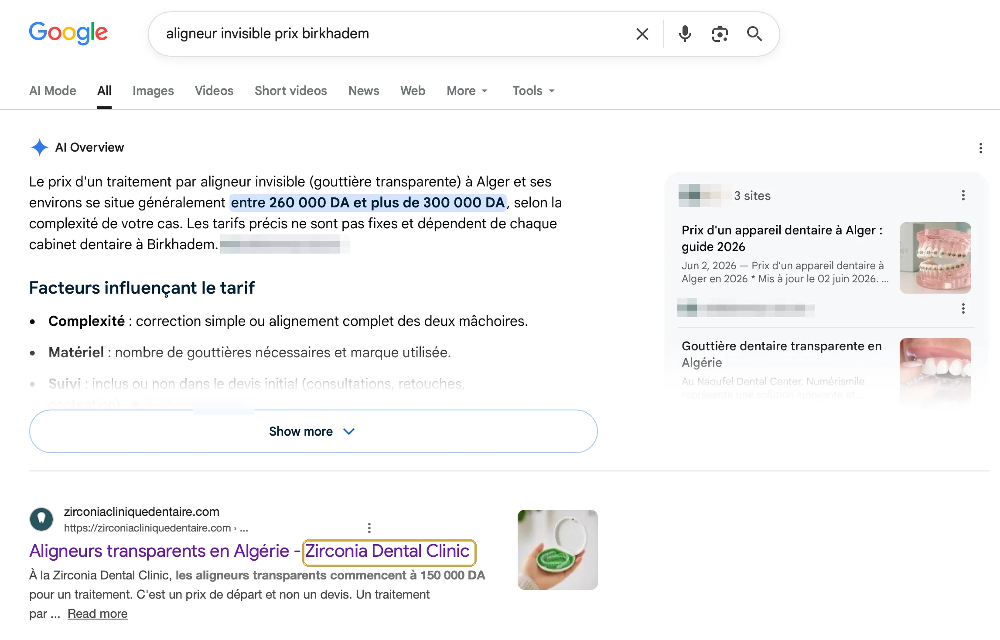Open Aligneurs transparents en Algérie result title

249,551
